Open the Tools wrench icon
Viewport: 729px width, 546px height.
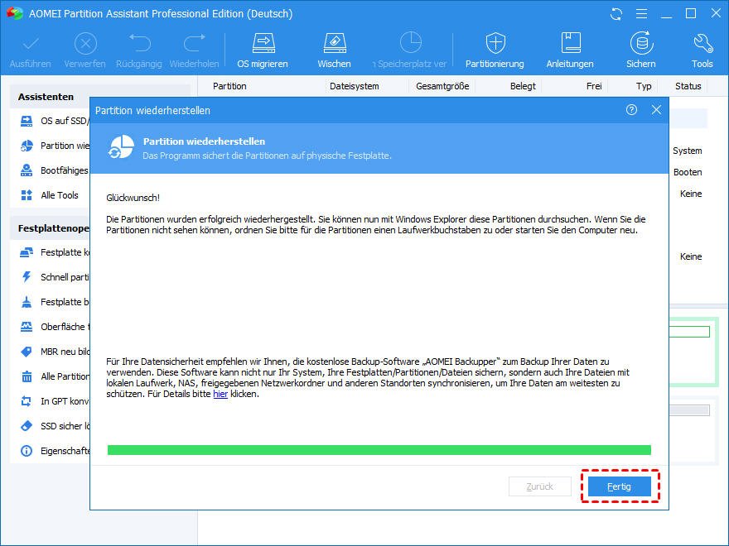coord(702,44)
